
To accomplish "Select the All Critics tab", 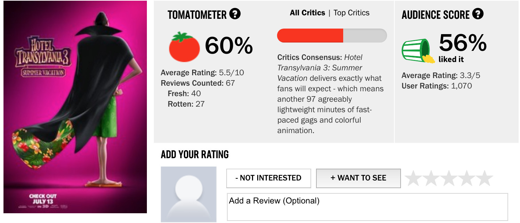I will pos(307,13).
